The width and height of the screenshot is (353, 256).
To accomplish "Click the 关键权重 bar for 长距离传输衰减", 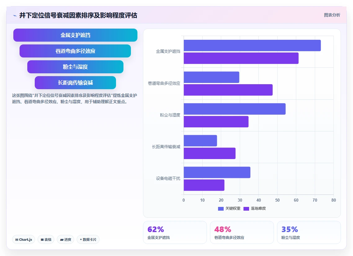I will tap(200, 141).
